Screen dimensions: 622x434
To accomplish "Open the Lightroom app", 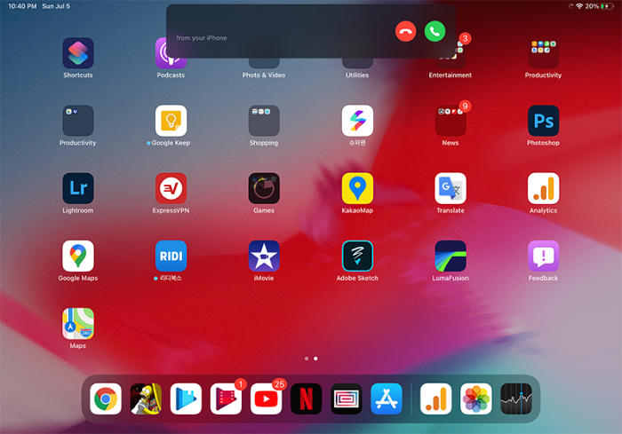I will tap(78, 188).
